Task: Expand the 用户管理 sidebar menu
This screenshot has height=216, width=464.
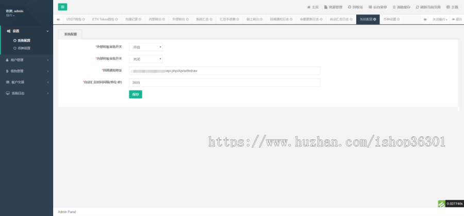Action: tap(27, 60)
